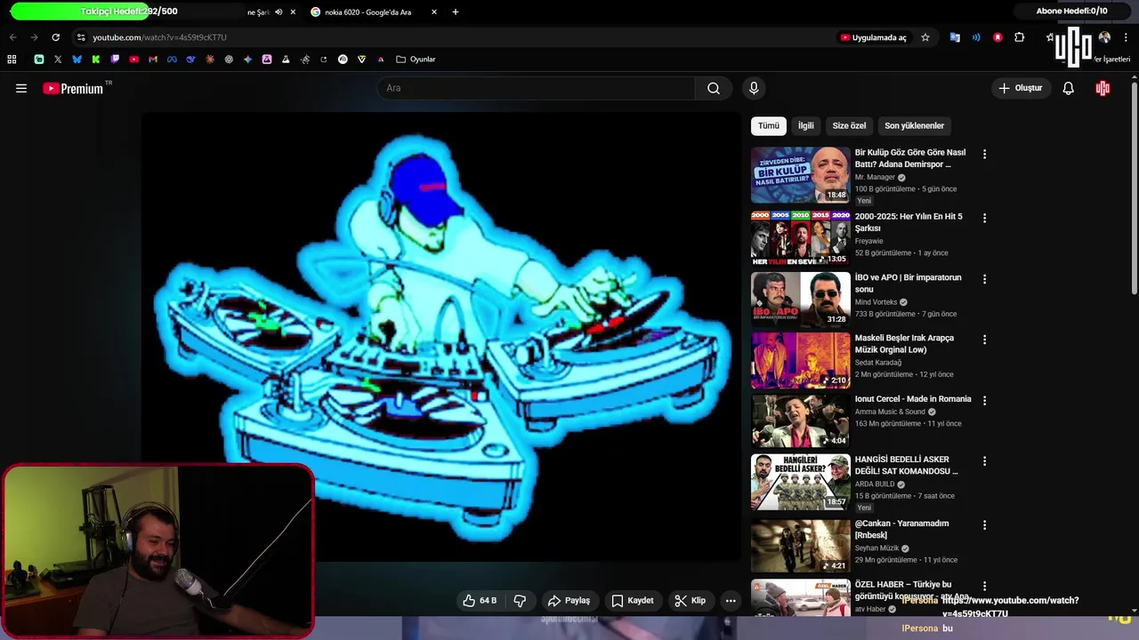Open options for İBO ve APO video
The width and height of the screenshot is (1139, 640).
click(984, 279)
